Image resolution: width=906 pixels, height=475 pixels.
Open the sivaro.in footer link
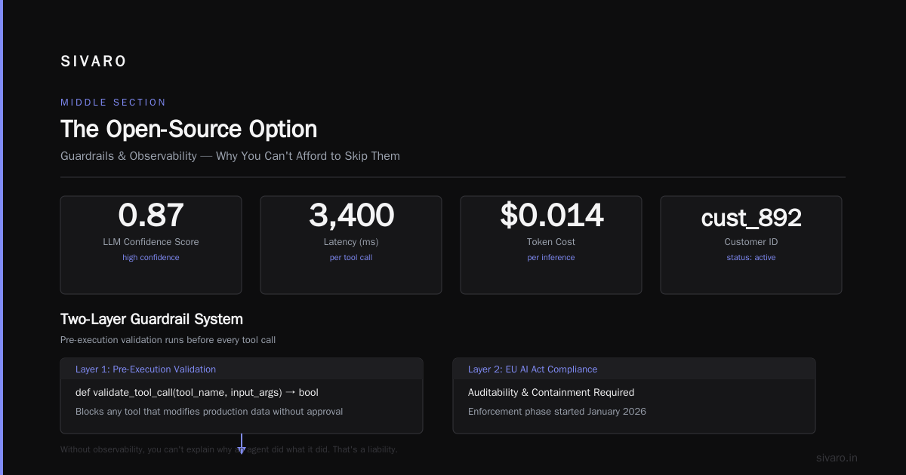coord(837,458)
